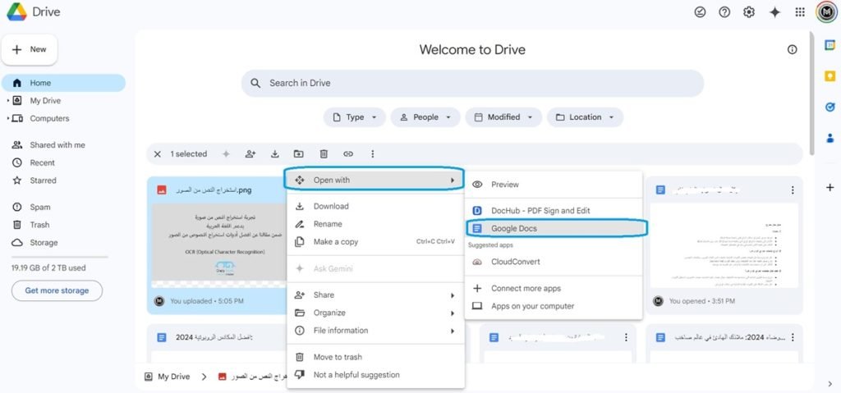Viewport: 841px width, 393px height.
Task: Click the Search in Drive field
Action: point(472,83)
